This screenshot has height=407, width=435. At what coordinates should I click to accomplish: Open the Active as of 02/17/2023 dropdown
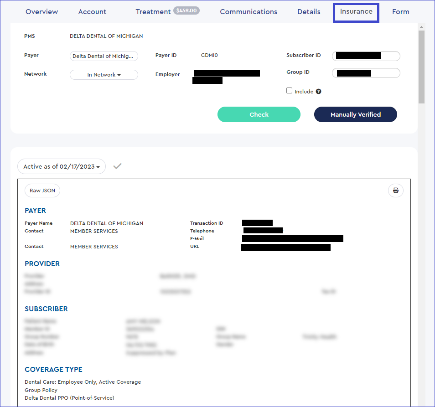(61, 166)
